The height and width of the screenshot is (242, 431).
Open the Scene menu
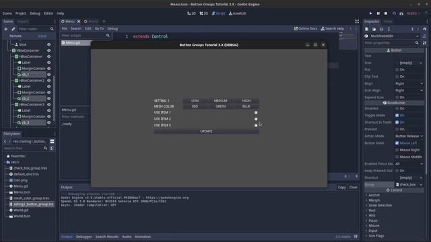click(7, 13)
